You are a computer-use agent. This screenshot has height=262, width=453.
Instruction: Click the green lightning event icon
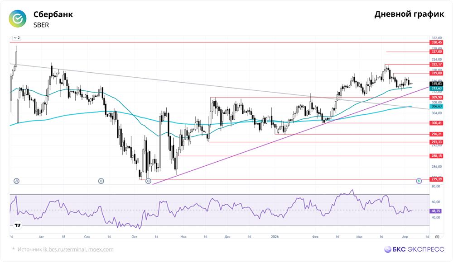coord(419,181)
